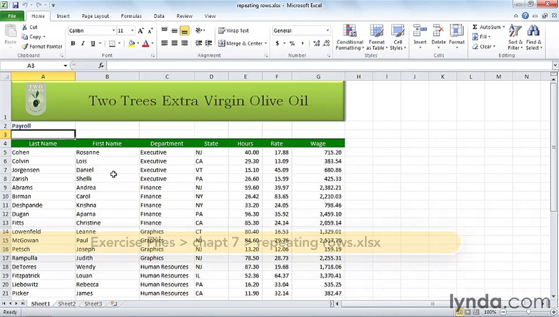Click Insert cells icon
This screenshot has height=317, width=559.
420,32
